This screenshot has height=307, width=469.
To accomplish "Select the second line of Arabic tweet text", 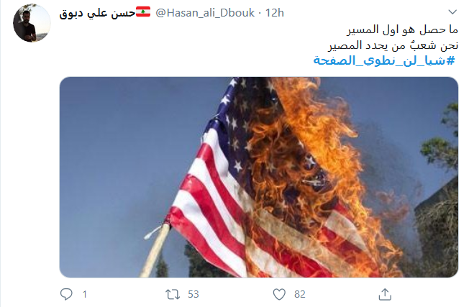I will point(393,45).
